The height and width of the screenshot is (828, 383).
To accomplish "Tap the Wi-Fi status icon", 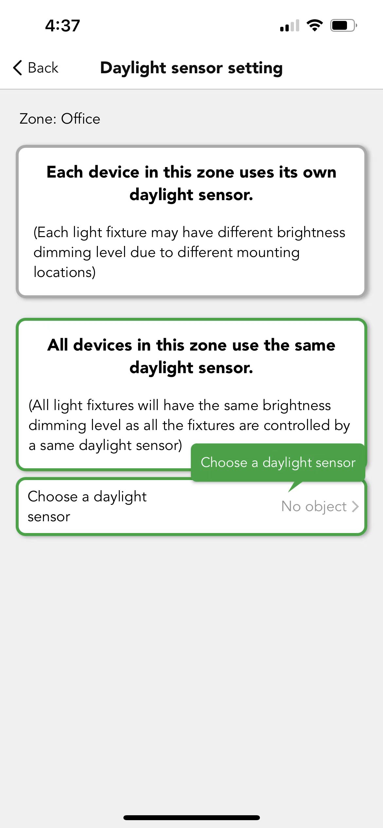I will (315, 25).
